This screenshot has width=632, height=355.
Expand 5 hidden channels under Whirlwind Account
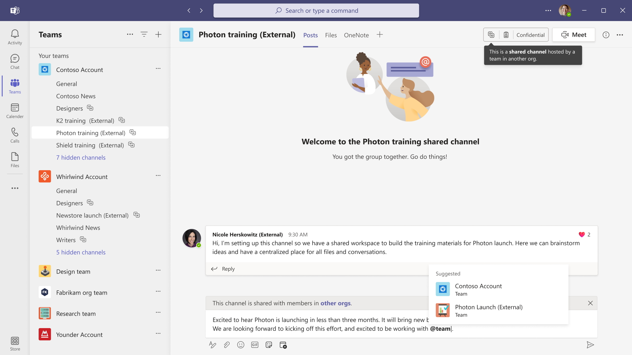pyautogui.click(x=81, y=252)
